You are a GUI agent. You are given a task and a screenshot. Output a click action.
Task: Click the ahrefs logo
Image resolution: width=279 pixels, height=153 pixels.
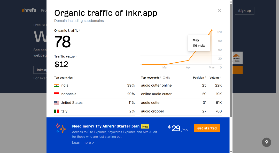pos(29,10)
